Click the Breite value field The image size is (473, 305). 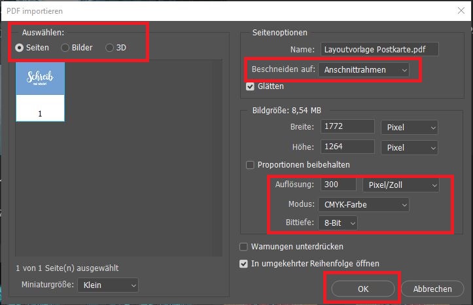[x=349, y=128]
